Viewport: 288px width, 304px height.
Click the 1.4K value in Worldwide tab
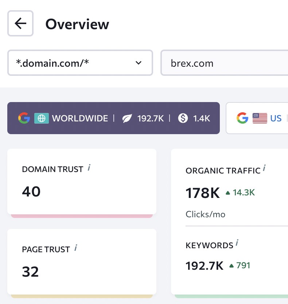(202, 118)
